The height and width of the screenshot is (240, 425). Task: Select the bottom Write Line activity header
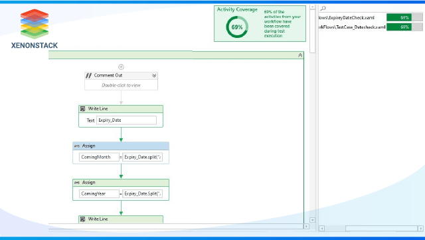[x=121, y=219]
